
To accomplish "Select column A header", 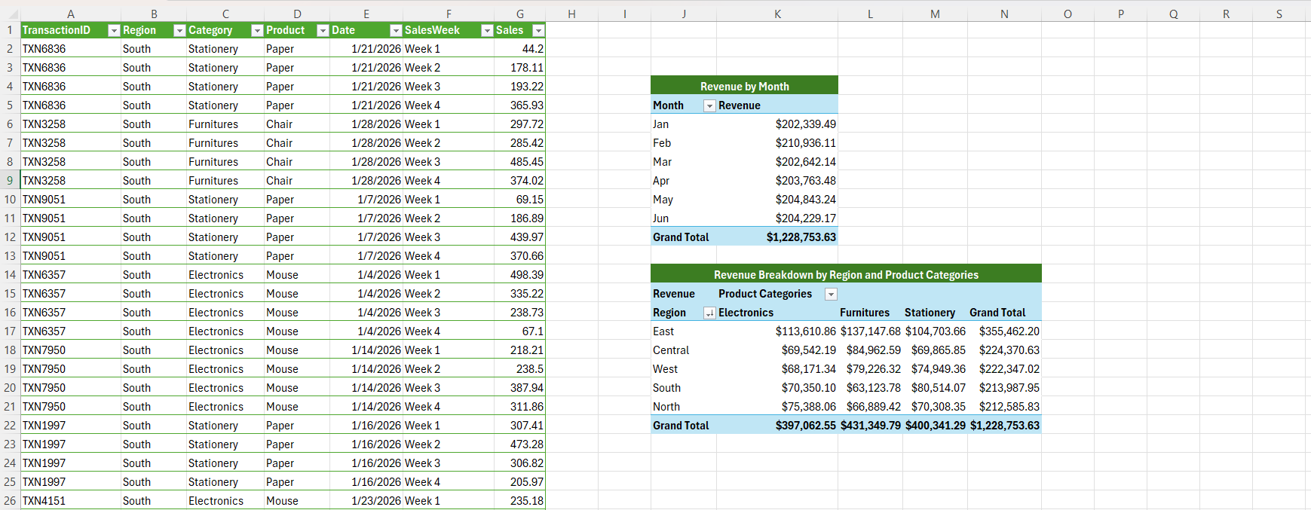I will [71, 14].
